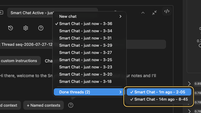Expand Done threads (2) submenu
The height and width of the screenshot is (113, 201).
tap(89, 92)
